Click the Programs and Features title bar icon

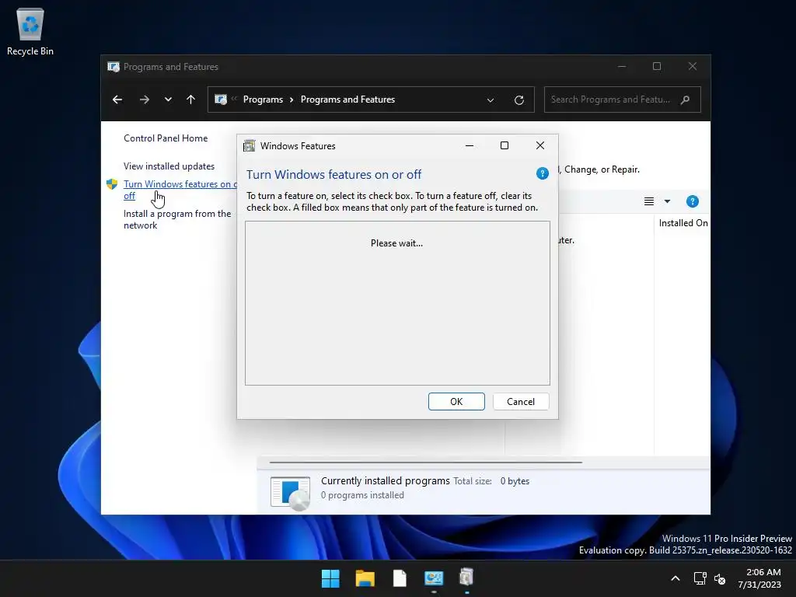(113, 67)
